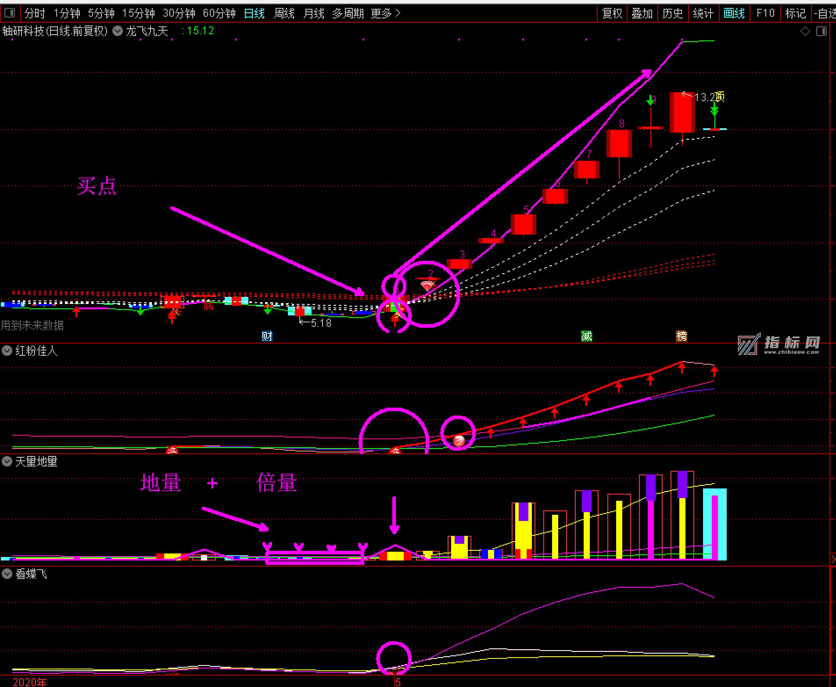The image size is (836, 687).
Task: Click the 减 info marker
Action: [587, 336]
